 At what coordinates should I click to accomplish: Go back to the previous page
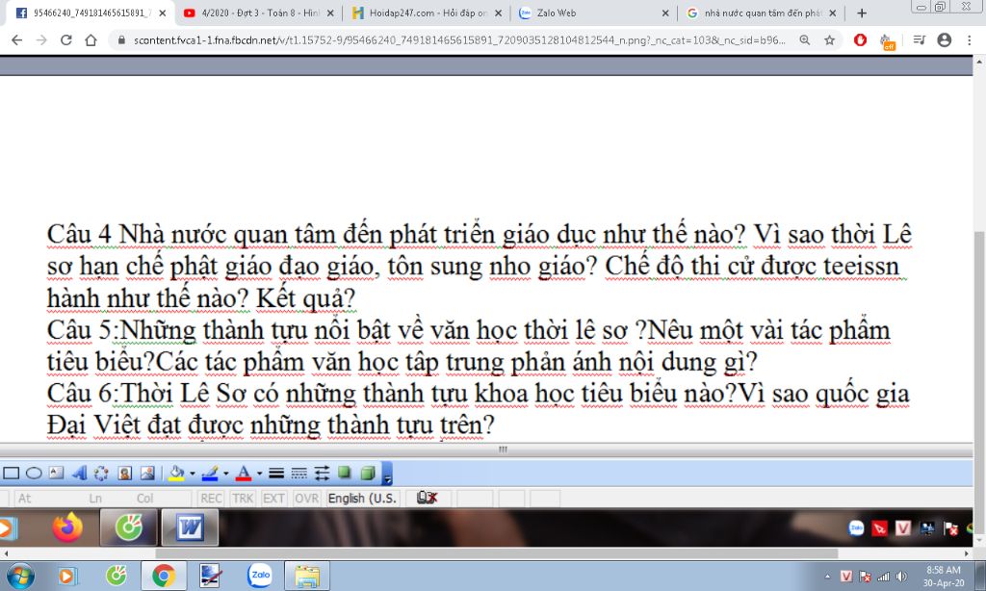click(17, 40)
